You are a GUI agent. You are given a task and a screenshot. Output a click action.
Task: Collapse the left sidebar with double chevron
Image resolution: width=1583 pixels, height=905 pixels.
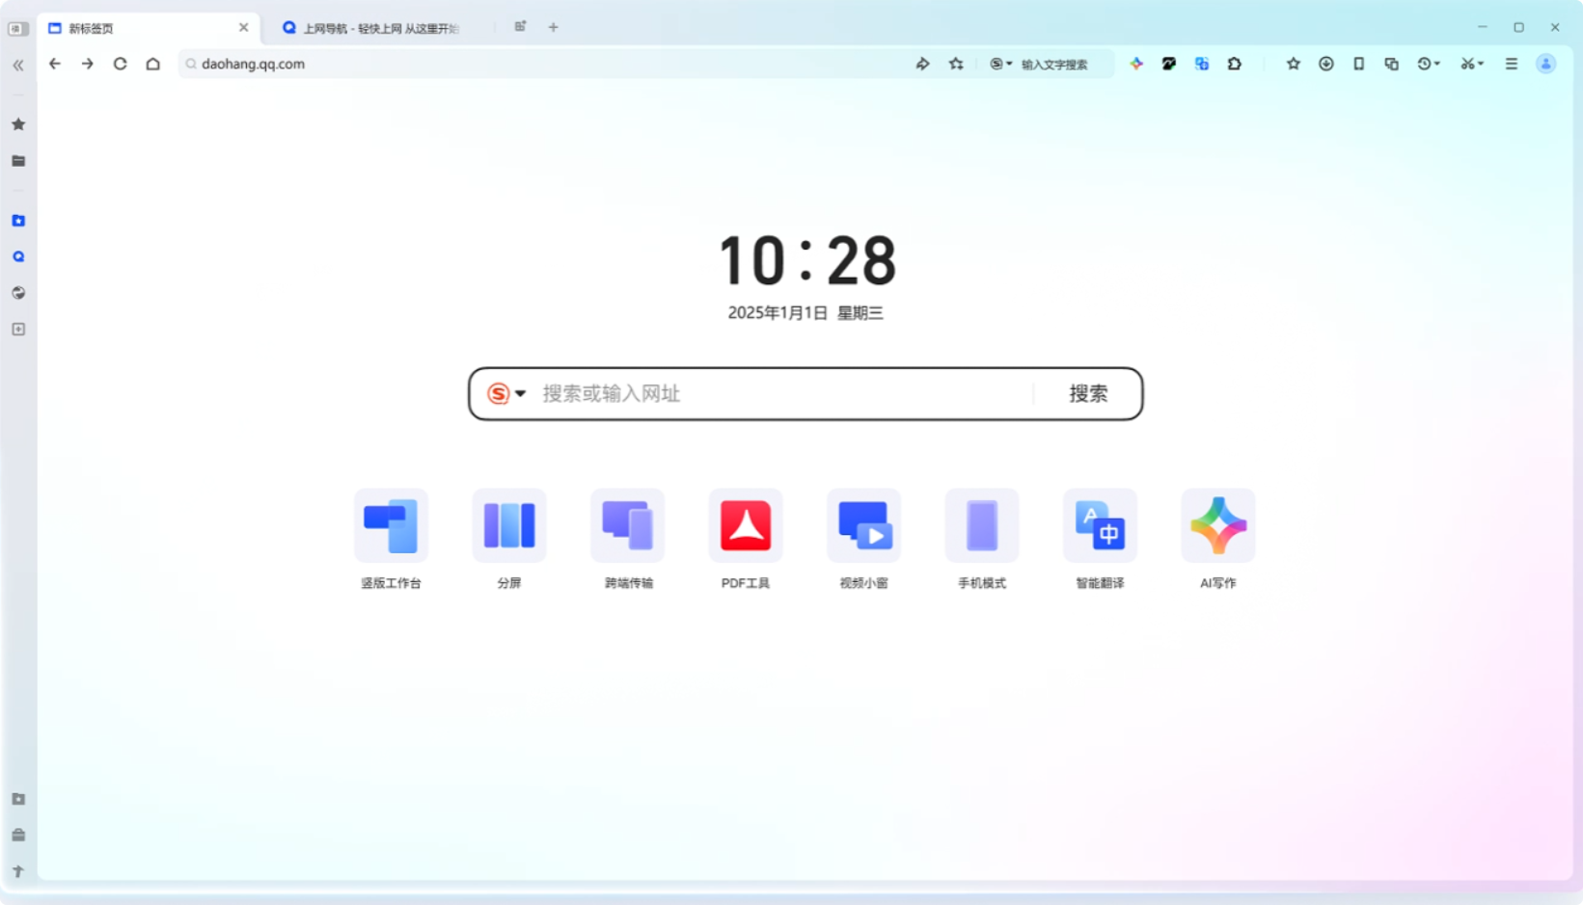click(18, 66)
